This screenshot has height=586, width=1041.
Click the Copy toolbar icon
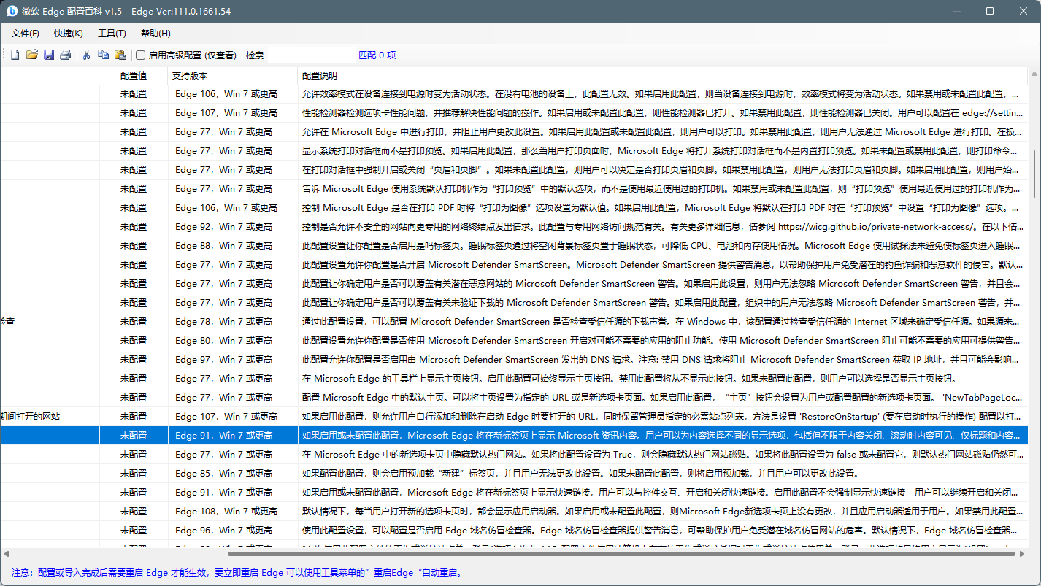[x=104, y=55]
